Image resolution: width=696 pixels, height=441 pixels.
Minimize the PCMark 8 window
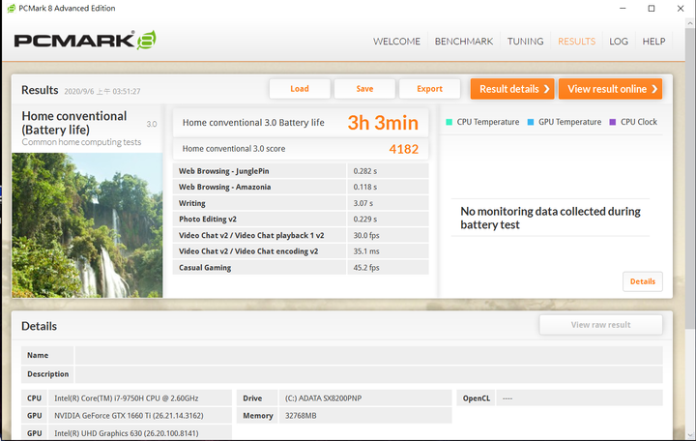point(623,9)
